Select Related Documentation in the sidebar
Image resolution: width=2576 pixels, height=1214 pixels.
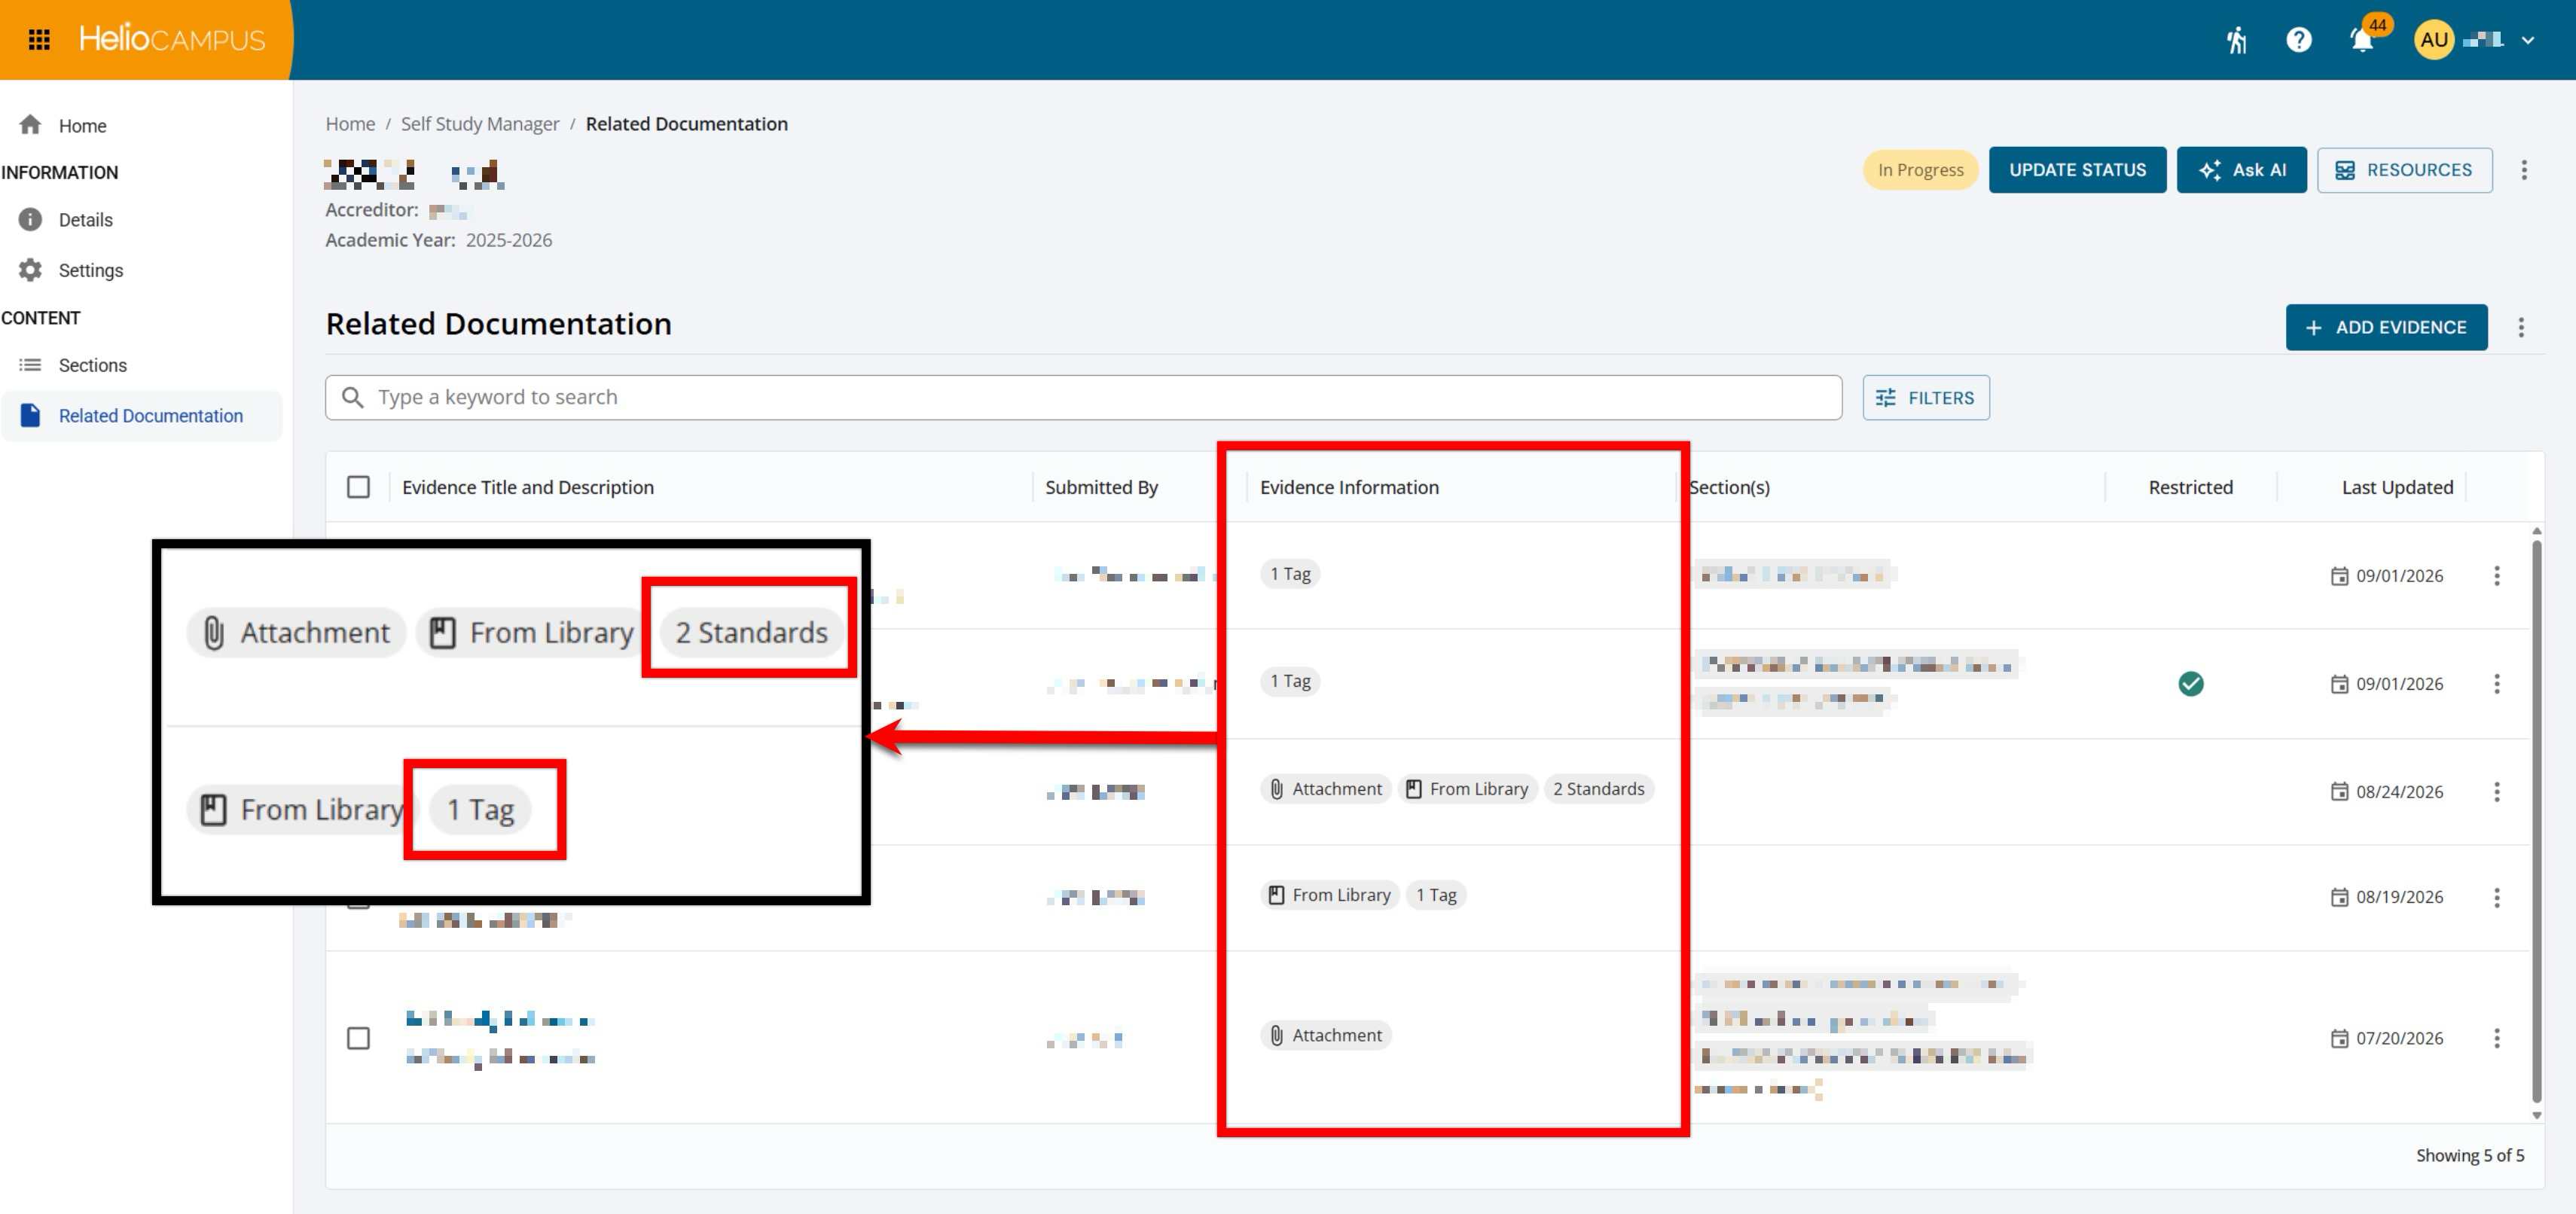(x=141, y=416)
